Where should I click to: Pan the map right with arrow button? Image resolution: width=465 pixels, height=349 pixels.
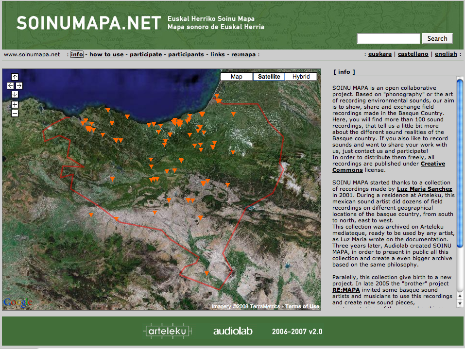[x=18, y=85]
